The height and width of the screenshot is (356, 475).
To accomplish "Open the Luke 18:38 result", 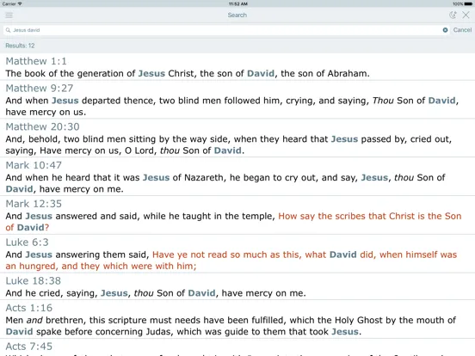I will pyautogui.click(x=237, y=286).
